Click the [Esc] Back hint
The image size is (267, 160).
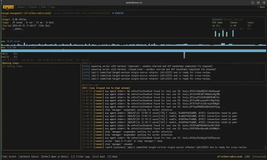98,156
